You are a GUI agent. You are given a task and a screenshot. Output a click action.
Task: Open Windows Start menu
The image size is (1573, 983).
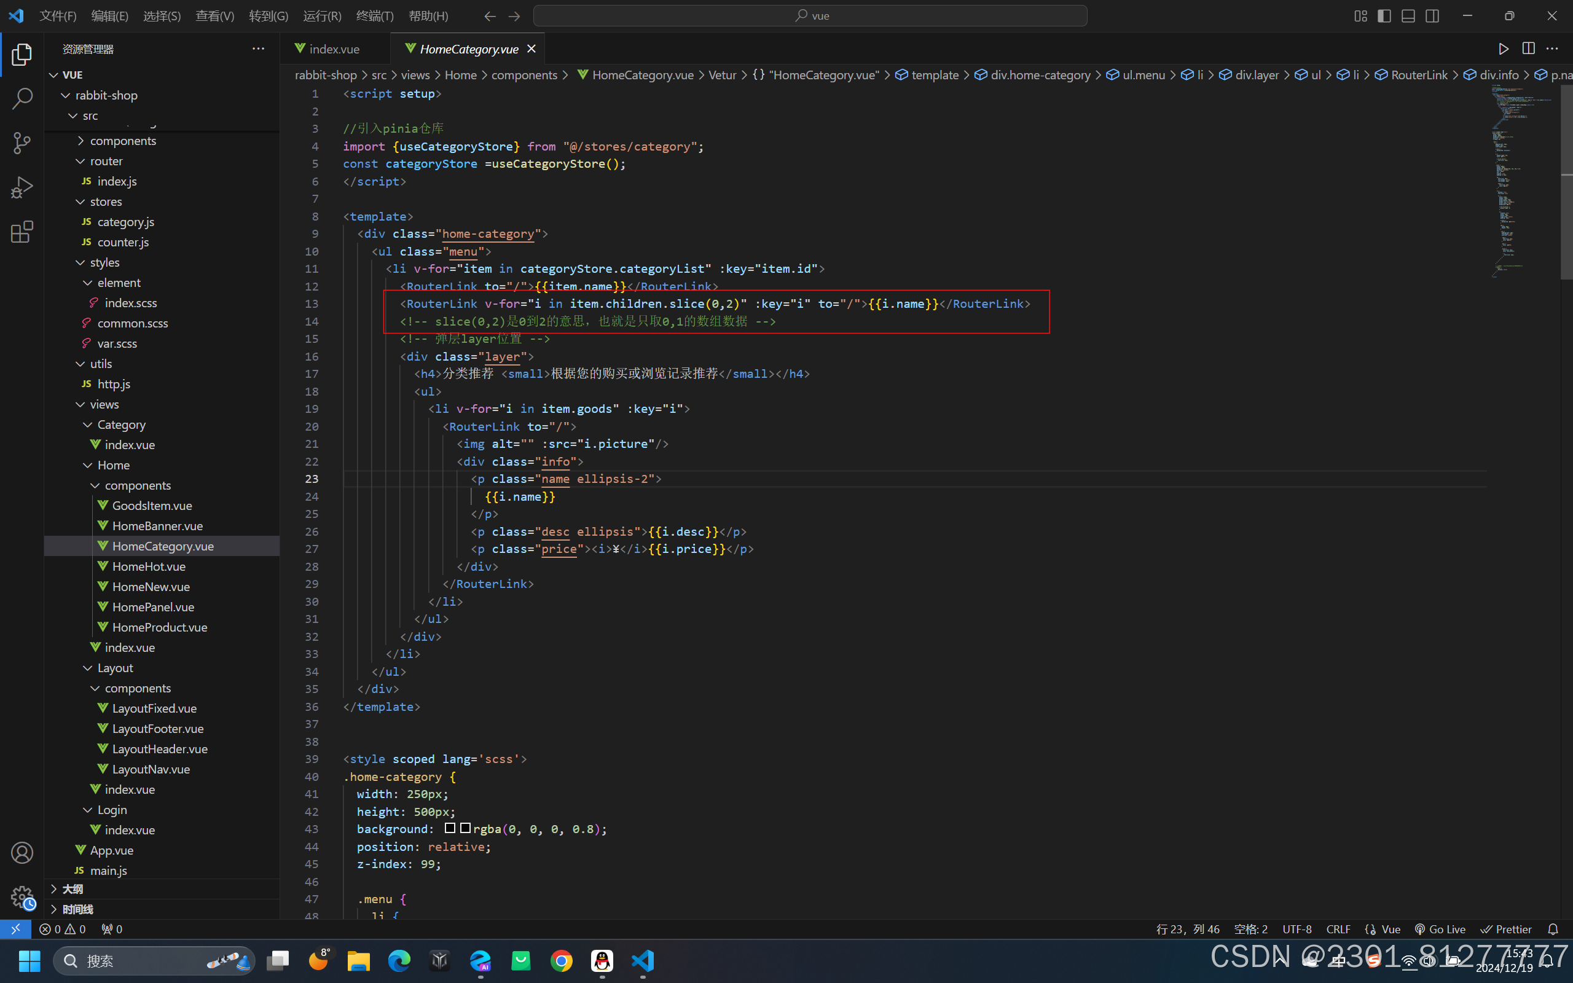click(x=29, y=960)
